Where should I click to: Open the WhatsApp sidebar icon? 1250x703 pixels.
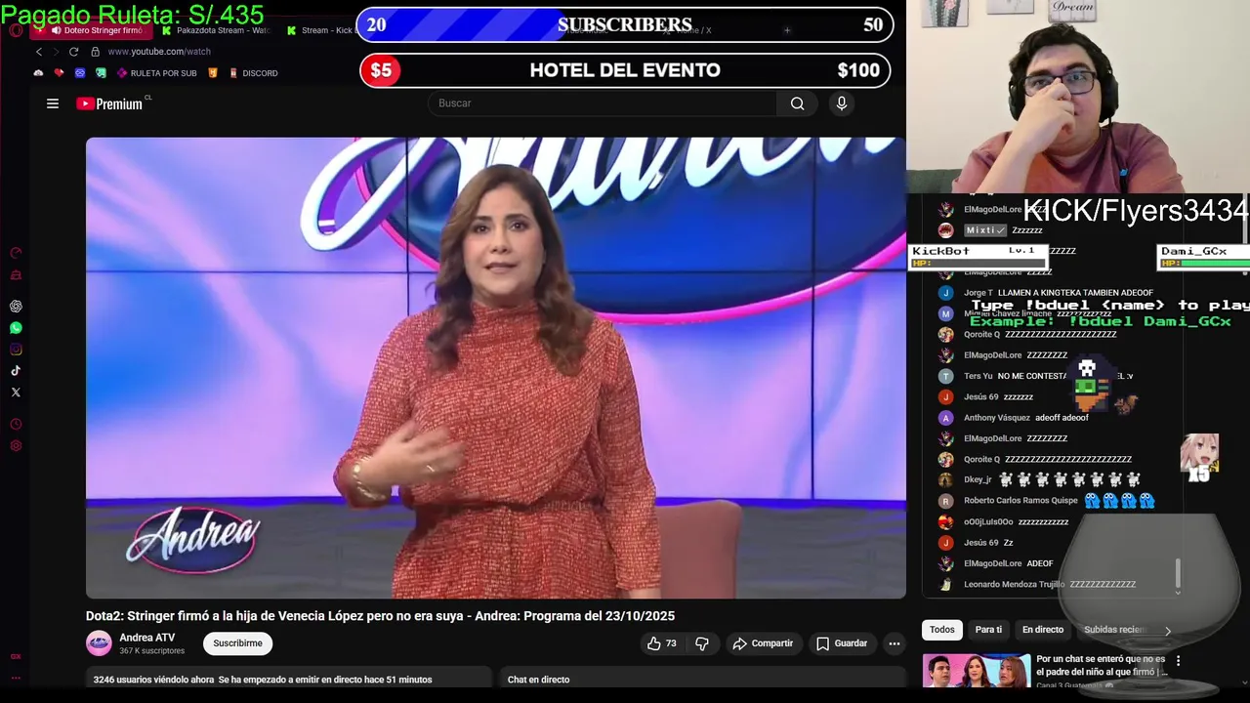coord(16,328)
